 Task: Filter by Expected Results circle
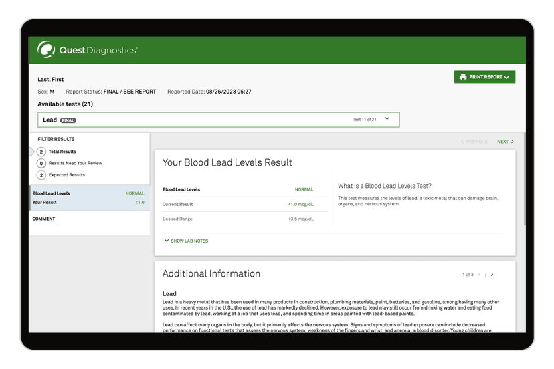(x=41, y=175)
